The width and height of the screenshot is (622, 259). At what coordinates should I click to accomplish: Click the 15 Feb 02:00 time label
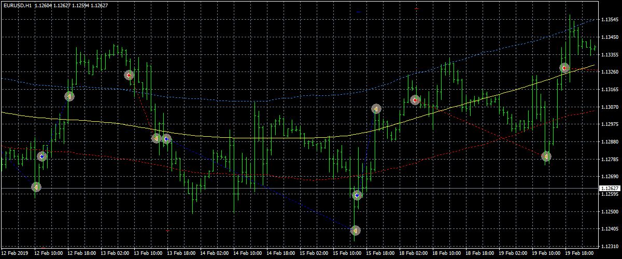(313, 253)
